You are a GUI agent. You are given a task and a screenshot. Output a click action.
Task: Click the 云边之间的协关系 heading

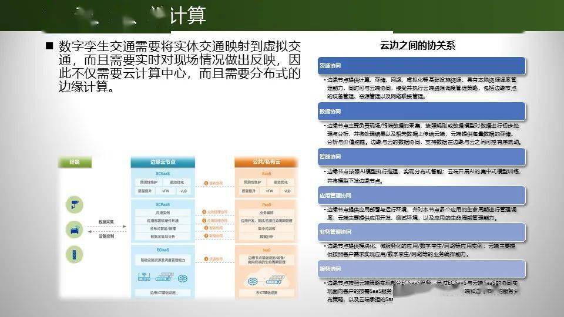[x=418, y=46]
